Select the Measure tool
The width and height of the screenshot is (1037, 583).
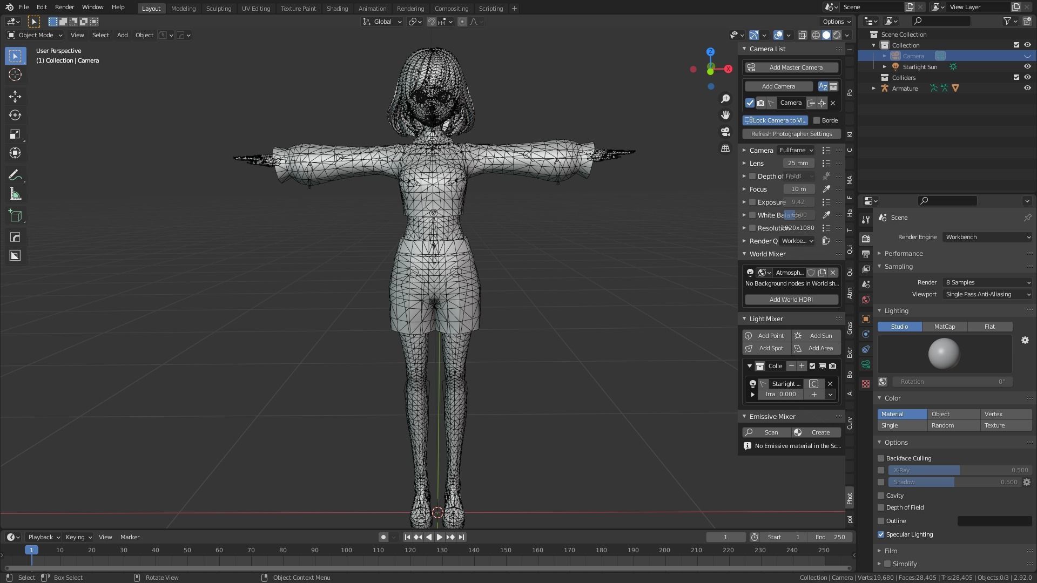coord(15,194)
